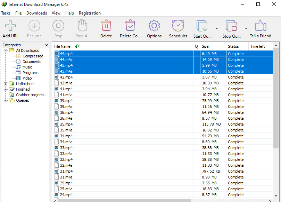Screen dimensions: 281x202
Task: Click the Resume download icon
Action: click(34, 26)
